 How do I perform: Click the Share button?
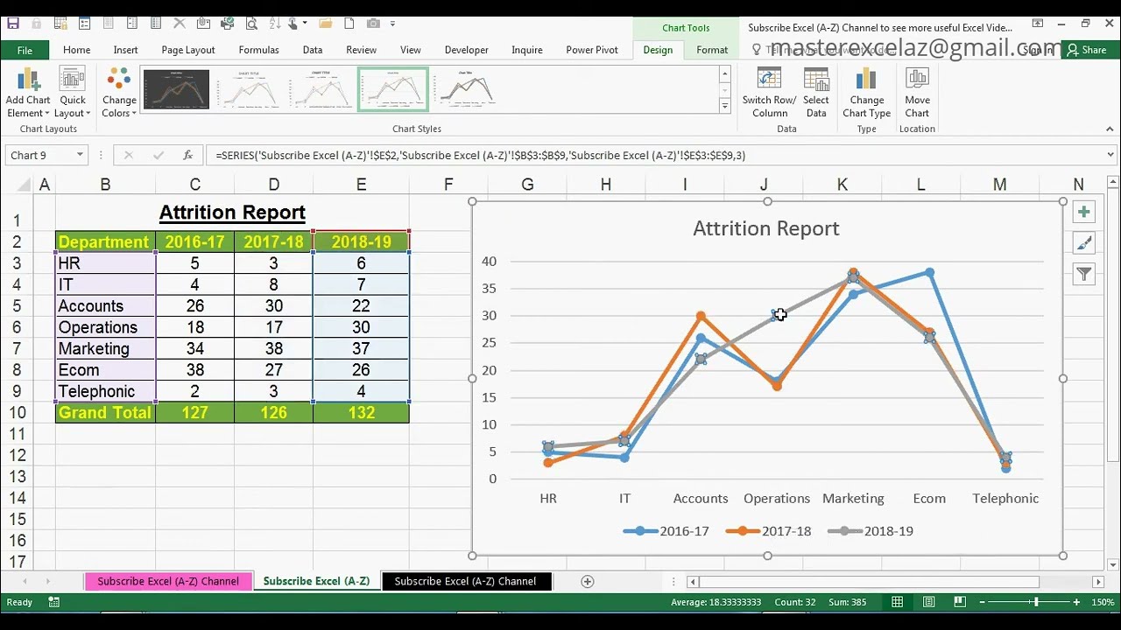(1086, 50)
